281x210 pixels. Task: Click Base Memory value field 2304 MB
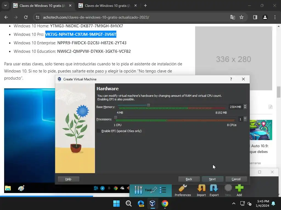(235, 107)
